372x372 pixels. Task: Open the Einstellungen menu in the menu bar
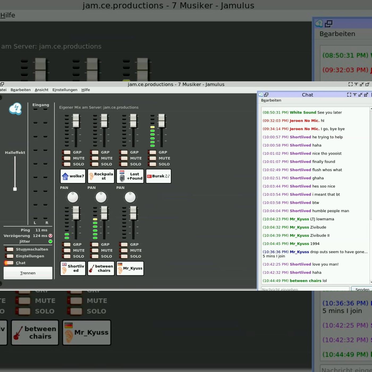pos(65,90)
